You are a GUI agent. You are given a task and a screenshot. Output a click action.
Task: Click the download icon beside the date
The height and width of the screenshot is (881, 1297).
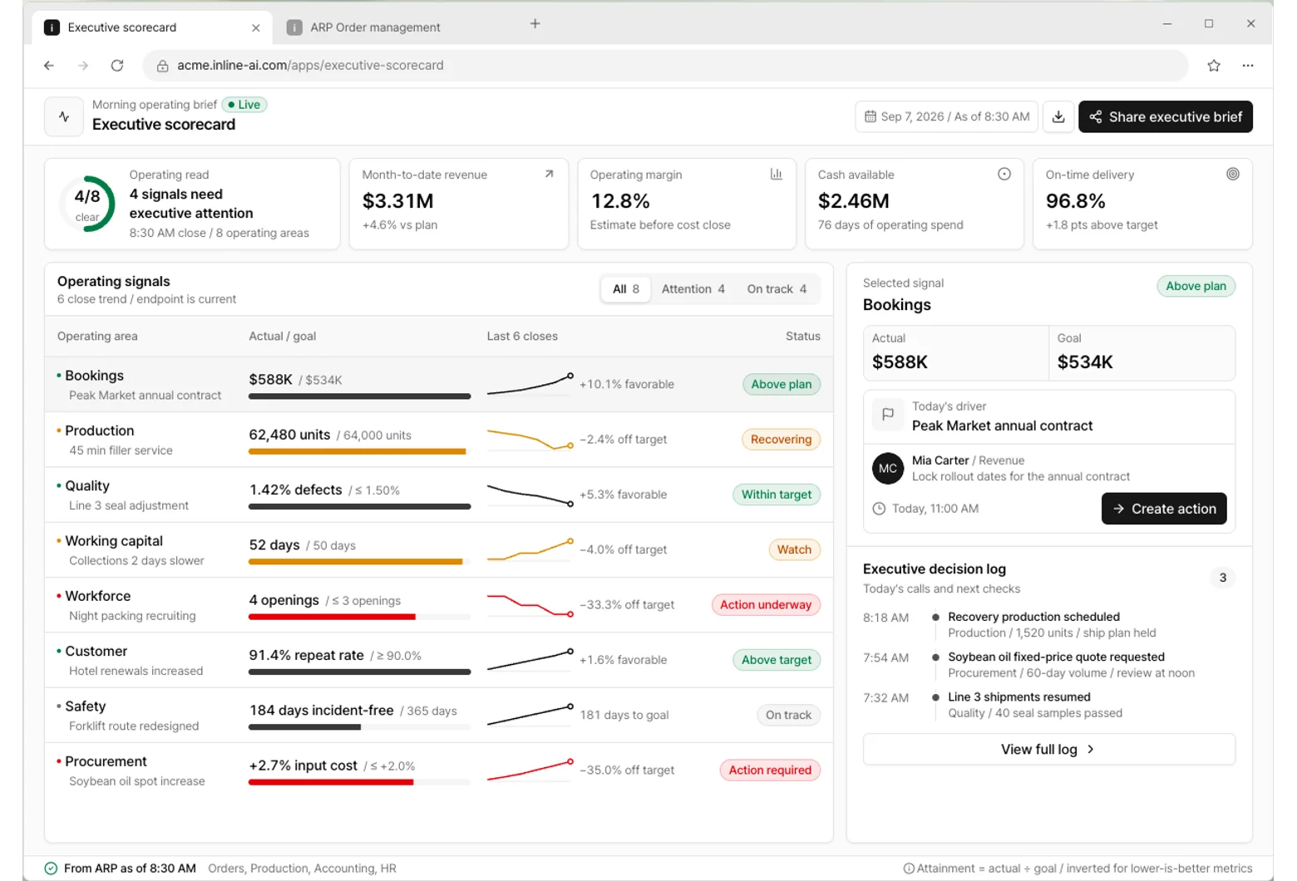(1058, 117)
